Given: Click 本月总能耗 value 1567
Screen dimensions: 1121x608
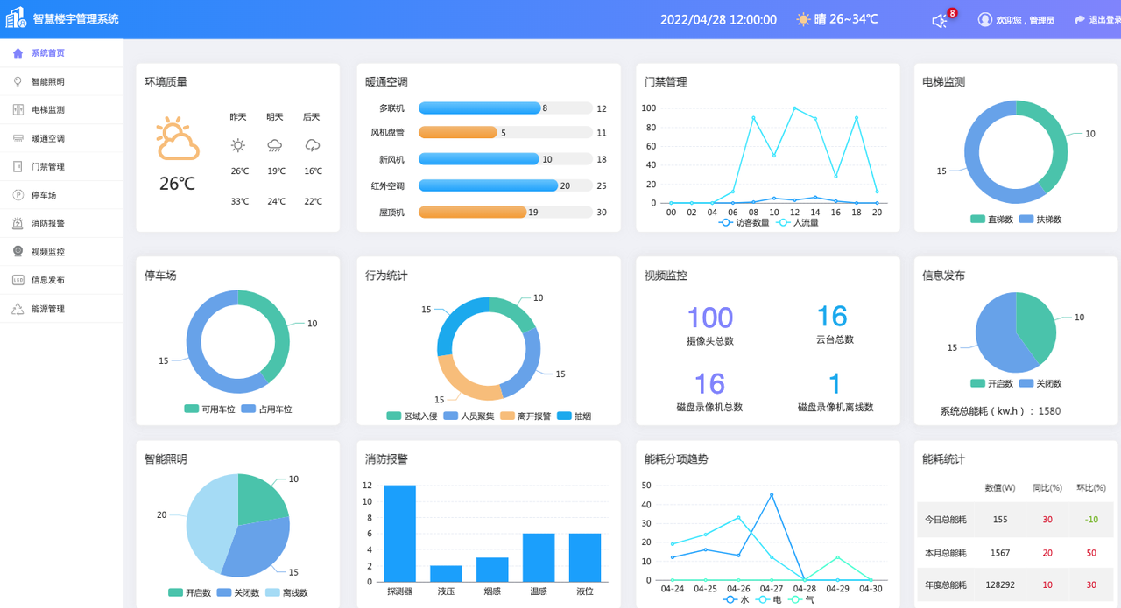Looking at the screenshot, I should pyautogui.click(x=1000, y=553).
